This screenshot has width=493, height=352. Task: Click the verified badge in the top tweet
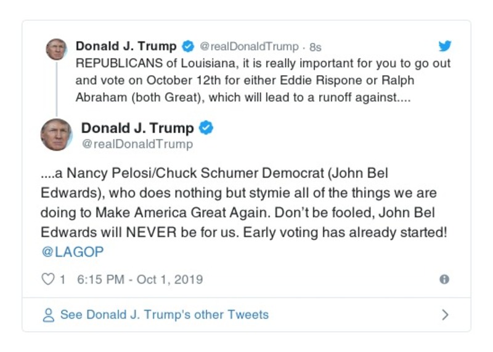click(187, 47)
